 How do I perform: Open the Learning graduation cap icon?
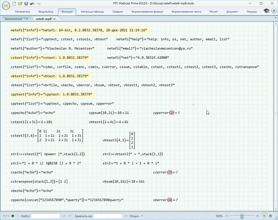coord(266,11)
